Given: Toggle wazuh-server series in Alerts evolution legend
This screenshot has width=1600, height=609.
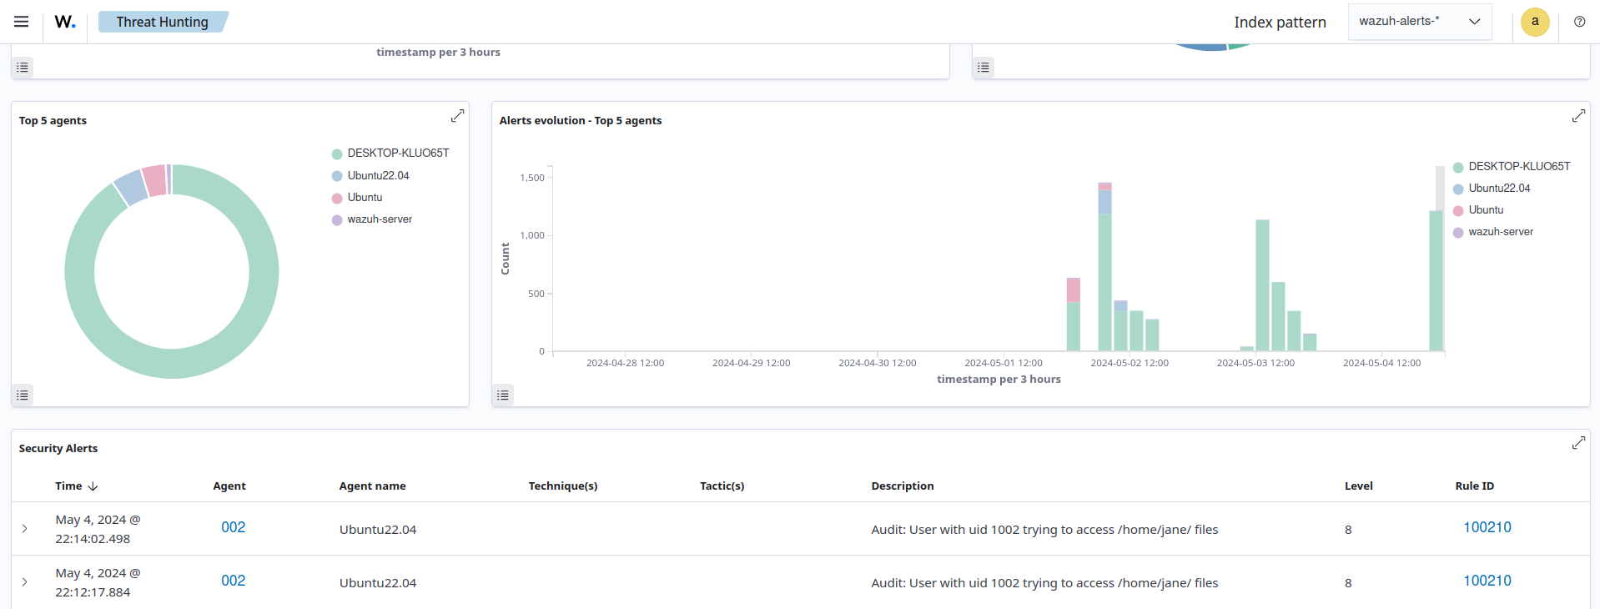Looking at the screenshot, I should (x=1500, y=232).
